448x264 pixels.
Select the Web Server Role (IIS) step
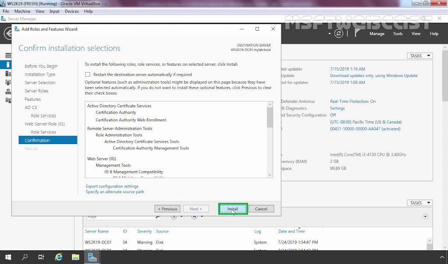click(x=45, y=124)
